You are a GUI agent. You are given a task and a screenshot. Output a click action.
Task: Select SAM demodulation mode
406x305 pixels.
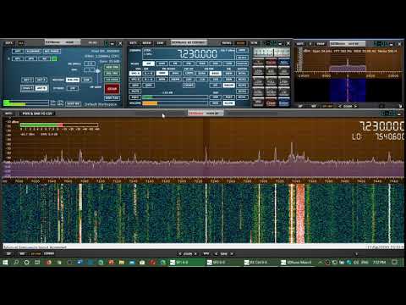point(162,64)
